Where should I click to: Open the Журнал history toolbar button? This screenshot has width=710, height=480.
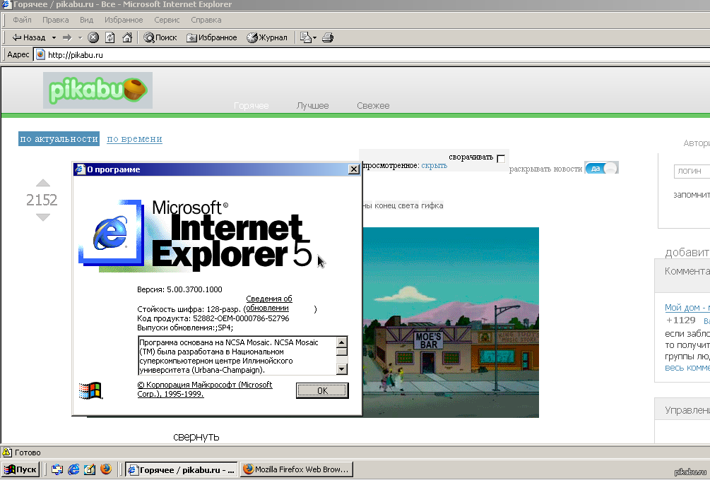pos(267,37)
